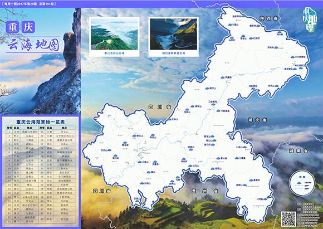Click the 重庆地理 logo
The height and width of the screenshot is (229, 323).
coord(310,20)
